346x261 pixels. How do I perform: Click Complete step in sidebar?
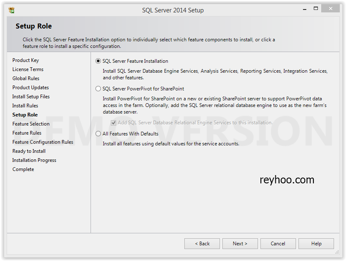(23, 169)
